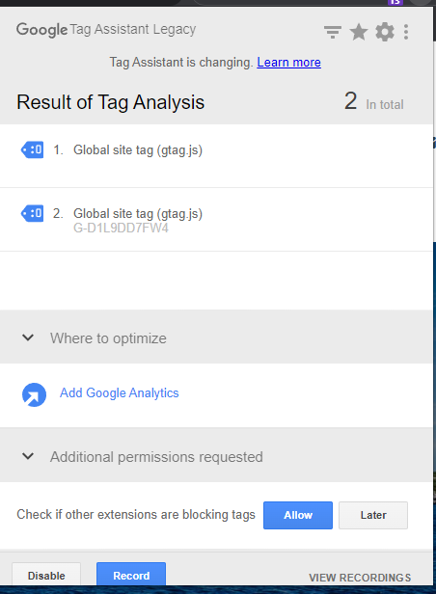Viewport: 436px width, 594px height.
Task: Open settings gear in Tag Assistant
Action: [x=385, y=32]
